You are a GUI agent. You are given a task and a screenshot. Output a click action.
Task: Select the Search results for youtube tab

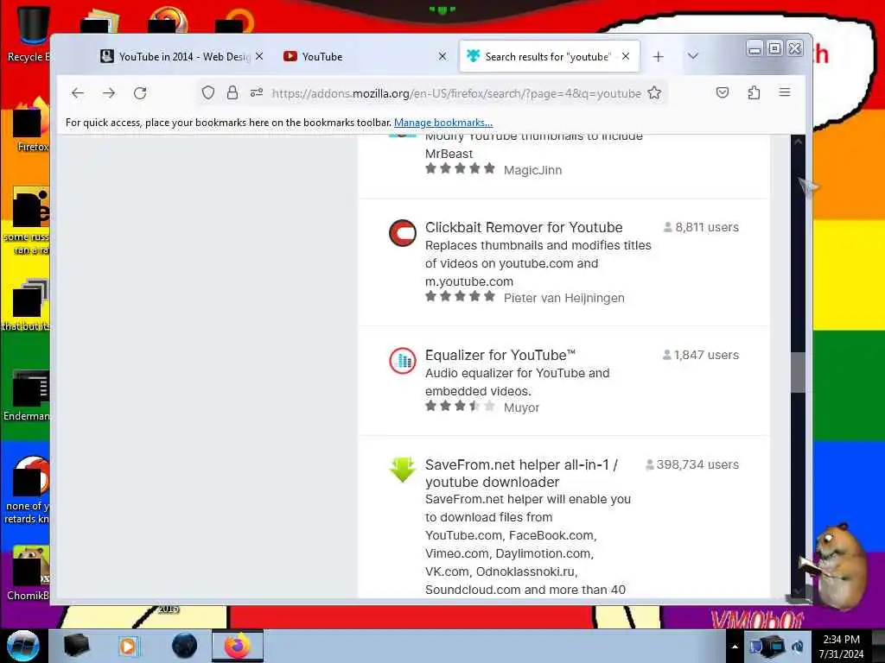pyautogui.click(x=549, y=56)
